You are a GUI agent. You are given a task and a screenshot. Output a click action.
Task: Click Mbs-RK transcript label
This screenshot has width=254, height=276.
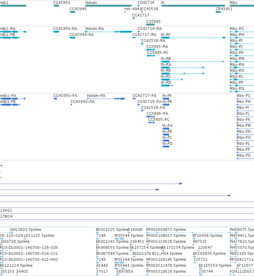(237, 53)
